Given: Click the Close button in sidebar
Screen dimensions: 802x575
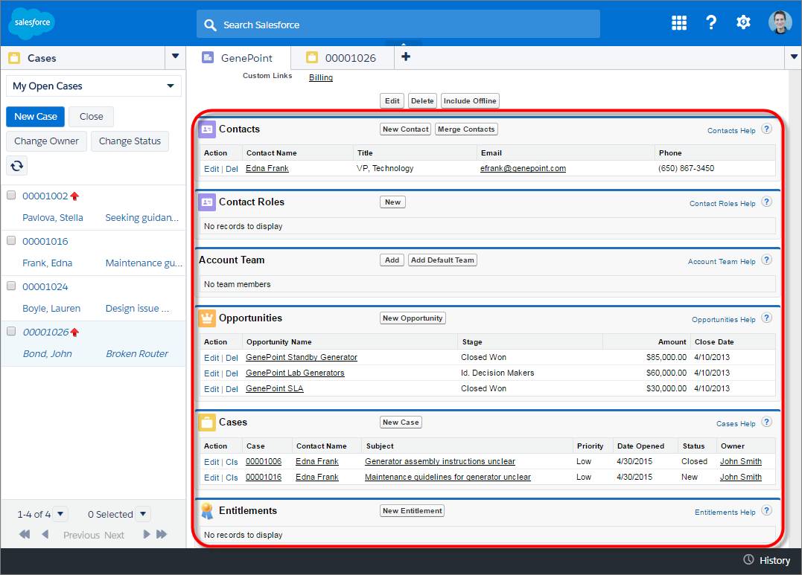Looking at the screenshot, I should coord(91,117).
